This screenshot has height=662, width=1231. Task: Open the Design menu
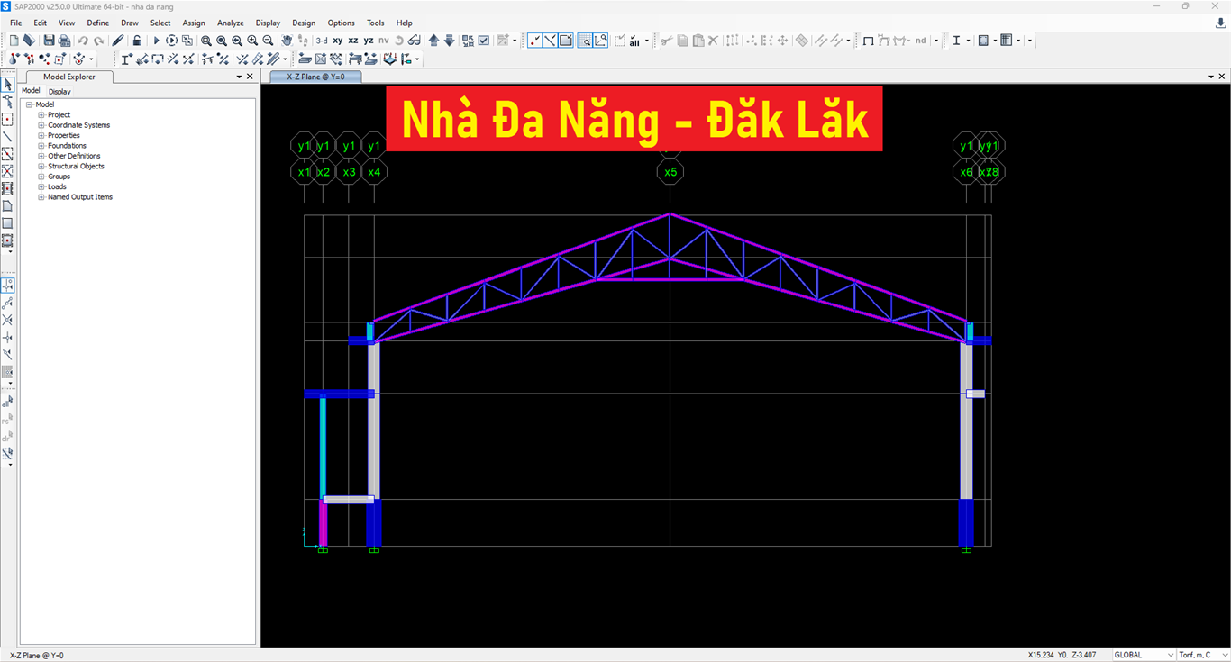(x=304, y=23)
